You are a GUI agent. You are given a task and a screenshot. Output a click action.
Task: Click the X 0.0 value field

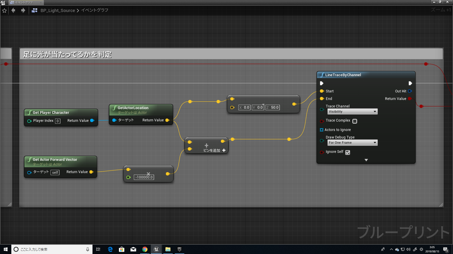244,108
